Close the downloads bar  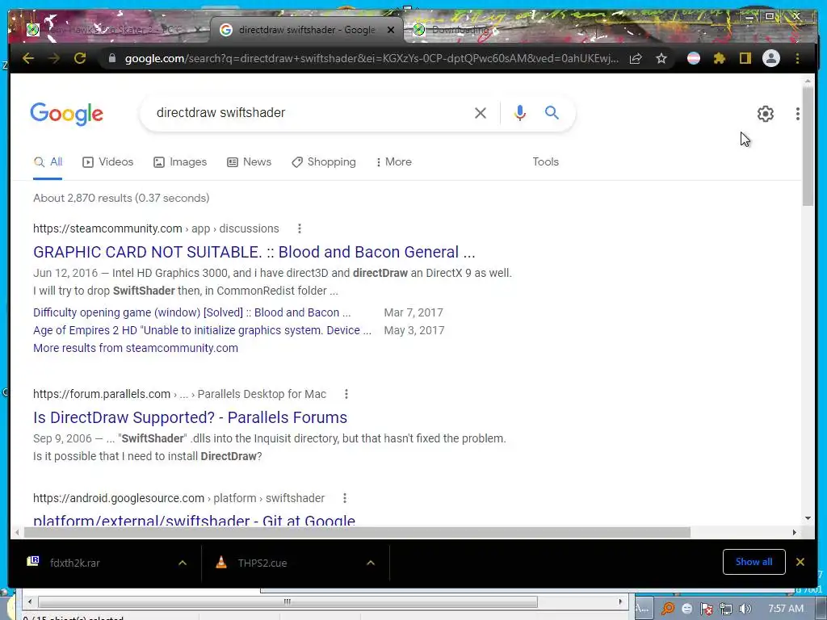pos(800,562)
